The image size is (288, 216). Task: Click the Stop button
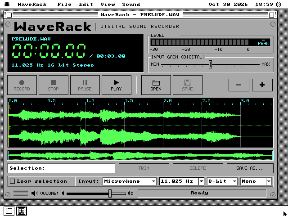coord(54,85)
